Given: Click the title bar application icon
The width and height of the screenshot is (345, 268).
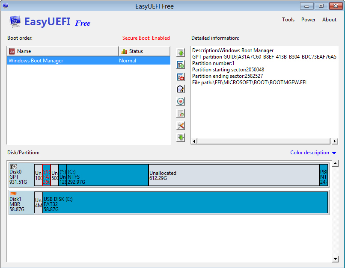Looking at the screenshot, I should coord(6,6).
